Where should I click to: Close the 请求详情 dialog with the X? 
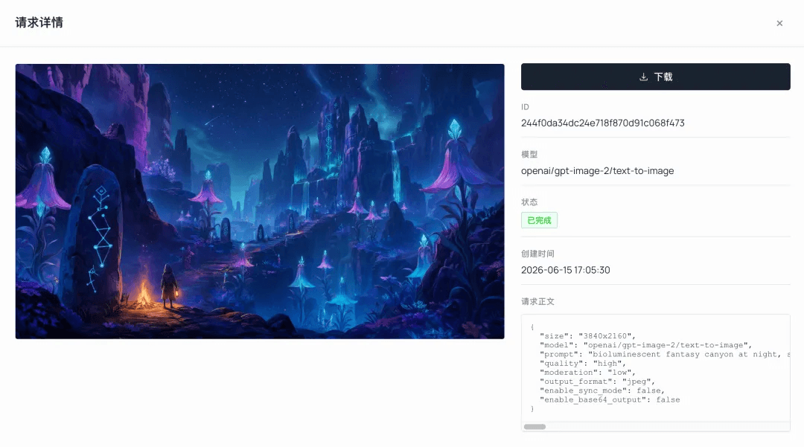click(x=779, y=23)
